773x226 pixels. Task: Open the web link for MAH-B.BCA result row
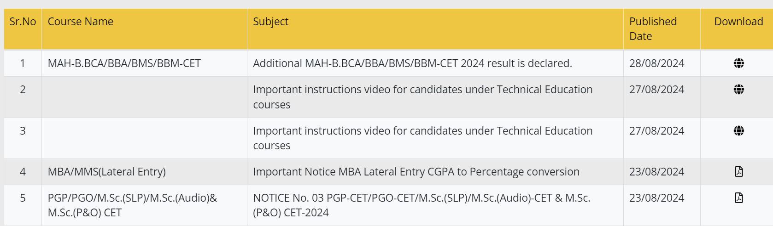(738, 63)
